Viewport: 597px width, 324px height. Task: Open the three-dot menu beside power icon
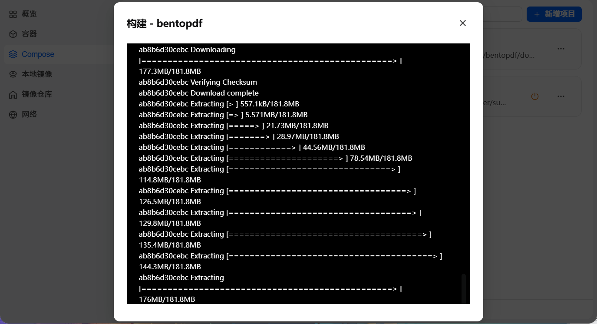(x=561, y=96)
